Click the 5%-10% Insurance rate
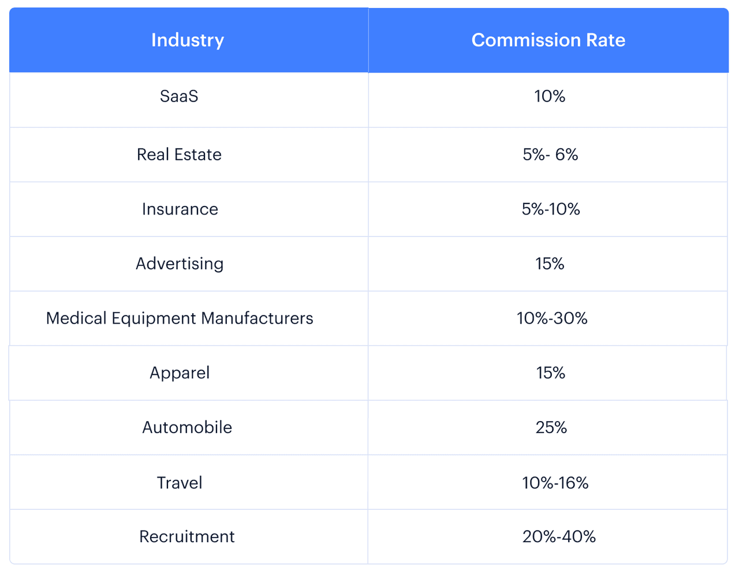Screen dimensions: 739x571 [551, 209]
